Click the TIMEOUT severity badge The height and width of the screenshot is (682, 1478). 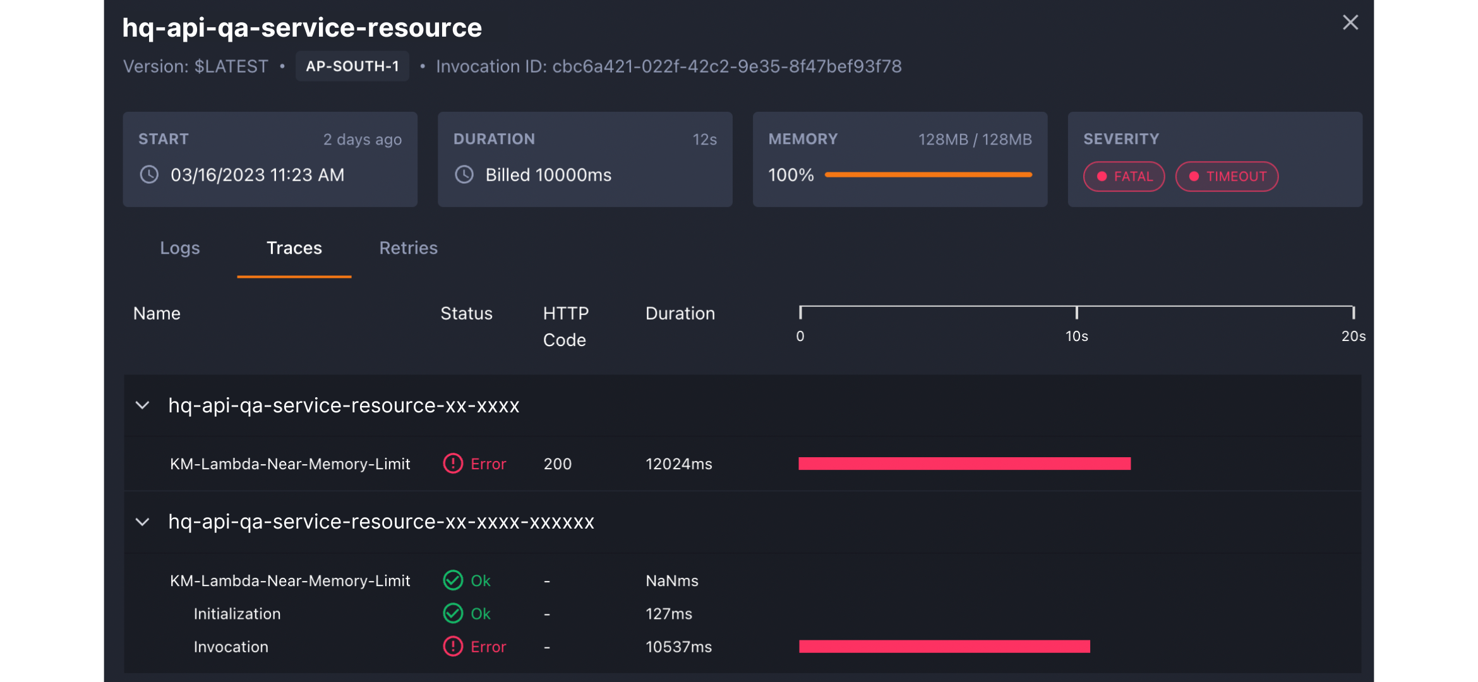tap(1227, 177)
